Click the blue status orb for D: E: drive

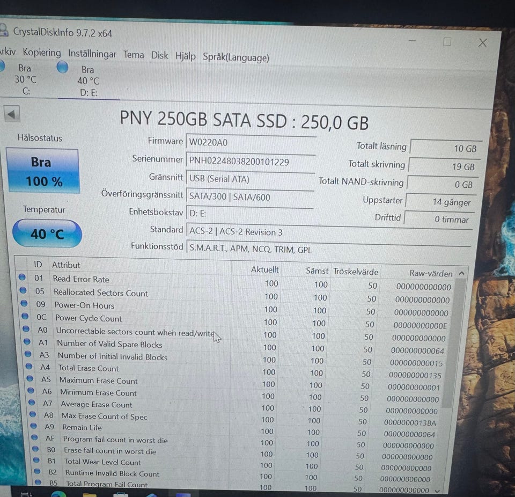[x=62, y=67]
